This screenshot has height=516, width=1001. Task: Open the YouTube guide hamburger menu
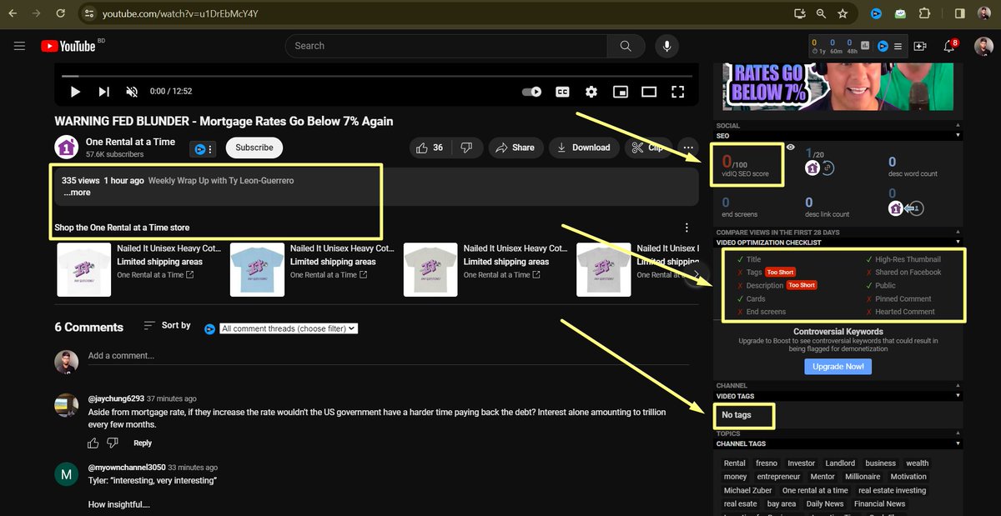pos(19,46)
